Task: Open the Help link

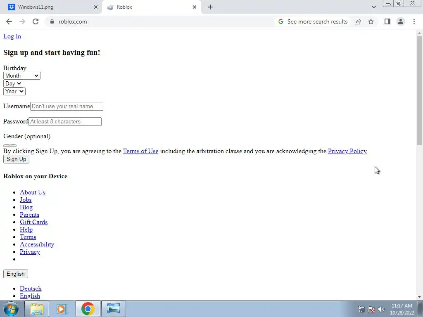Action: (26, 229)
